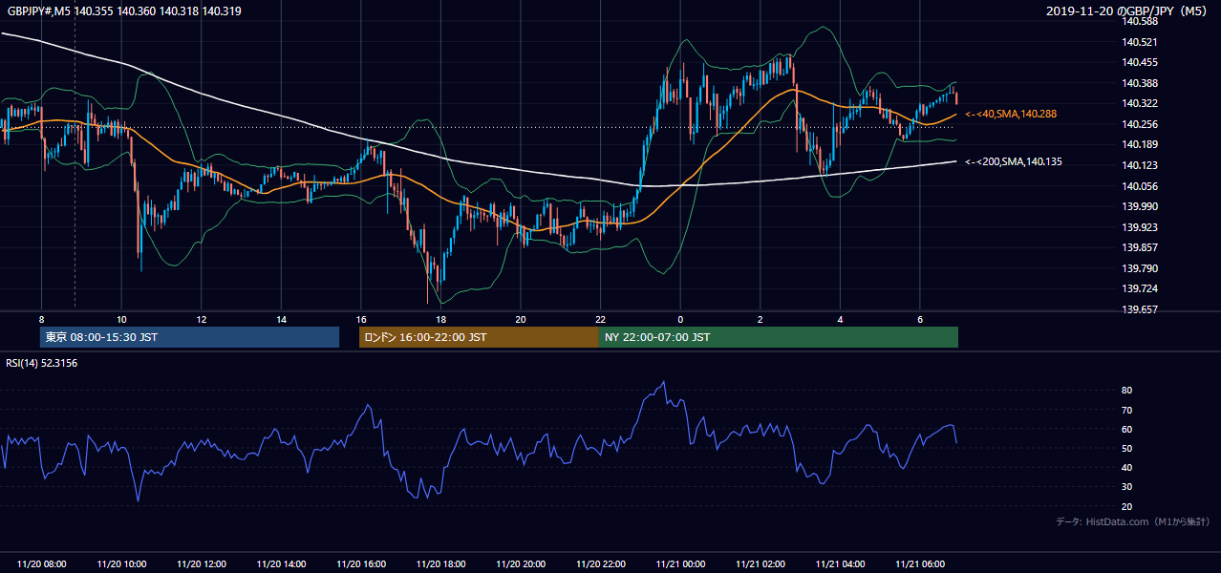
Task: Click price axis value 139.990
Action: tap(1141, 206)
